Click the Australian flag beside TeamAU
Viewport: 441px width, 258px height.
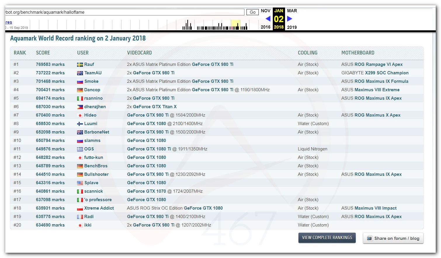[80, 73]
